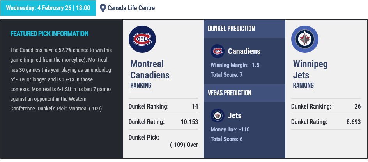Click the Winnipeg Jets team name

(x=310, y=69)
